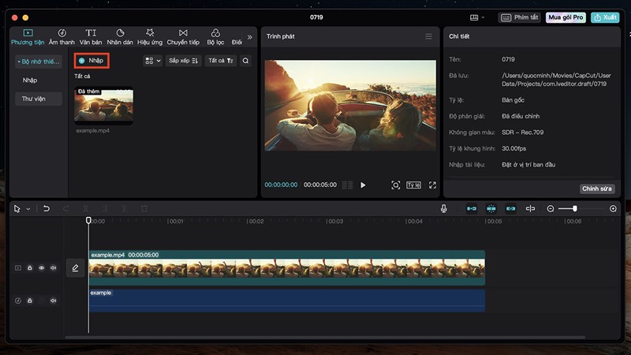
Task: Undo the last action
Action: (47, 208)
